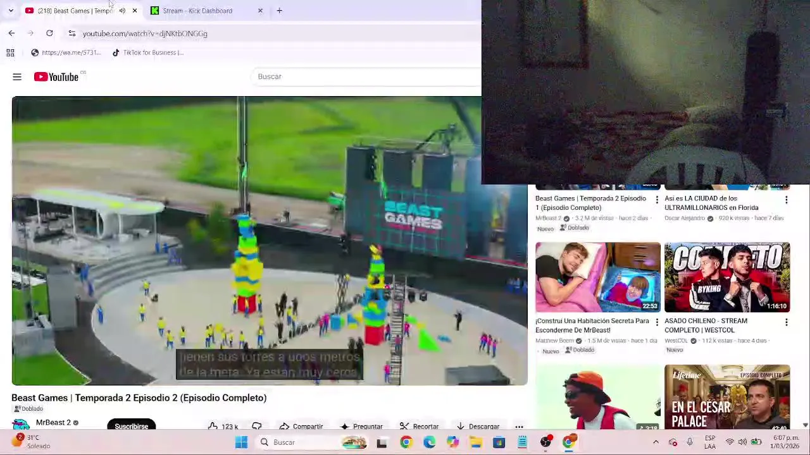The width and height of the screenshot is (810, 455).
Task: Open the MrBeast 2 channel avatar
Action: click(21, 425)
